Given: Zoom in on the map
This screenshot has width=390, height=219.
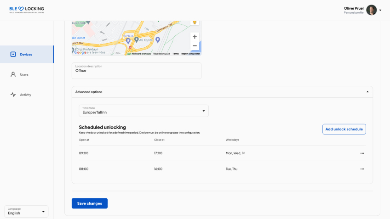Looking at the screenshot, I should (x=195, y=37).
